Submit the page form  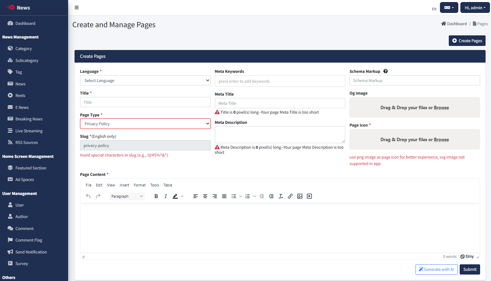pos(470,269)
